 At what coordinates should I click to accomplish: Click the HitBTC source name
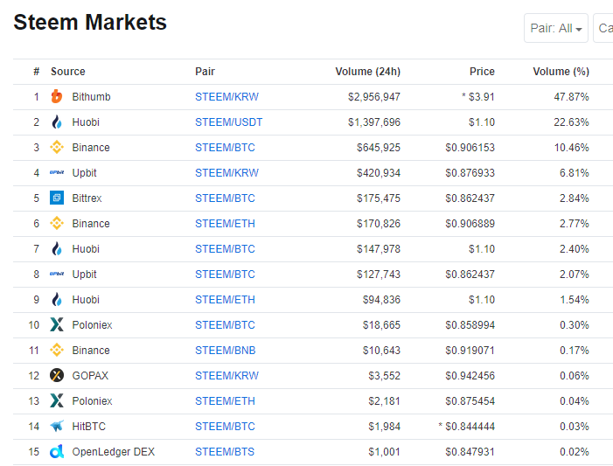pos(88,427)
